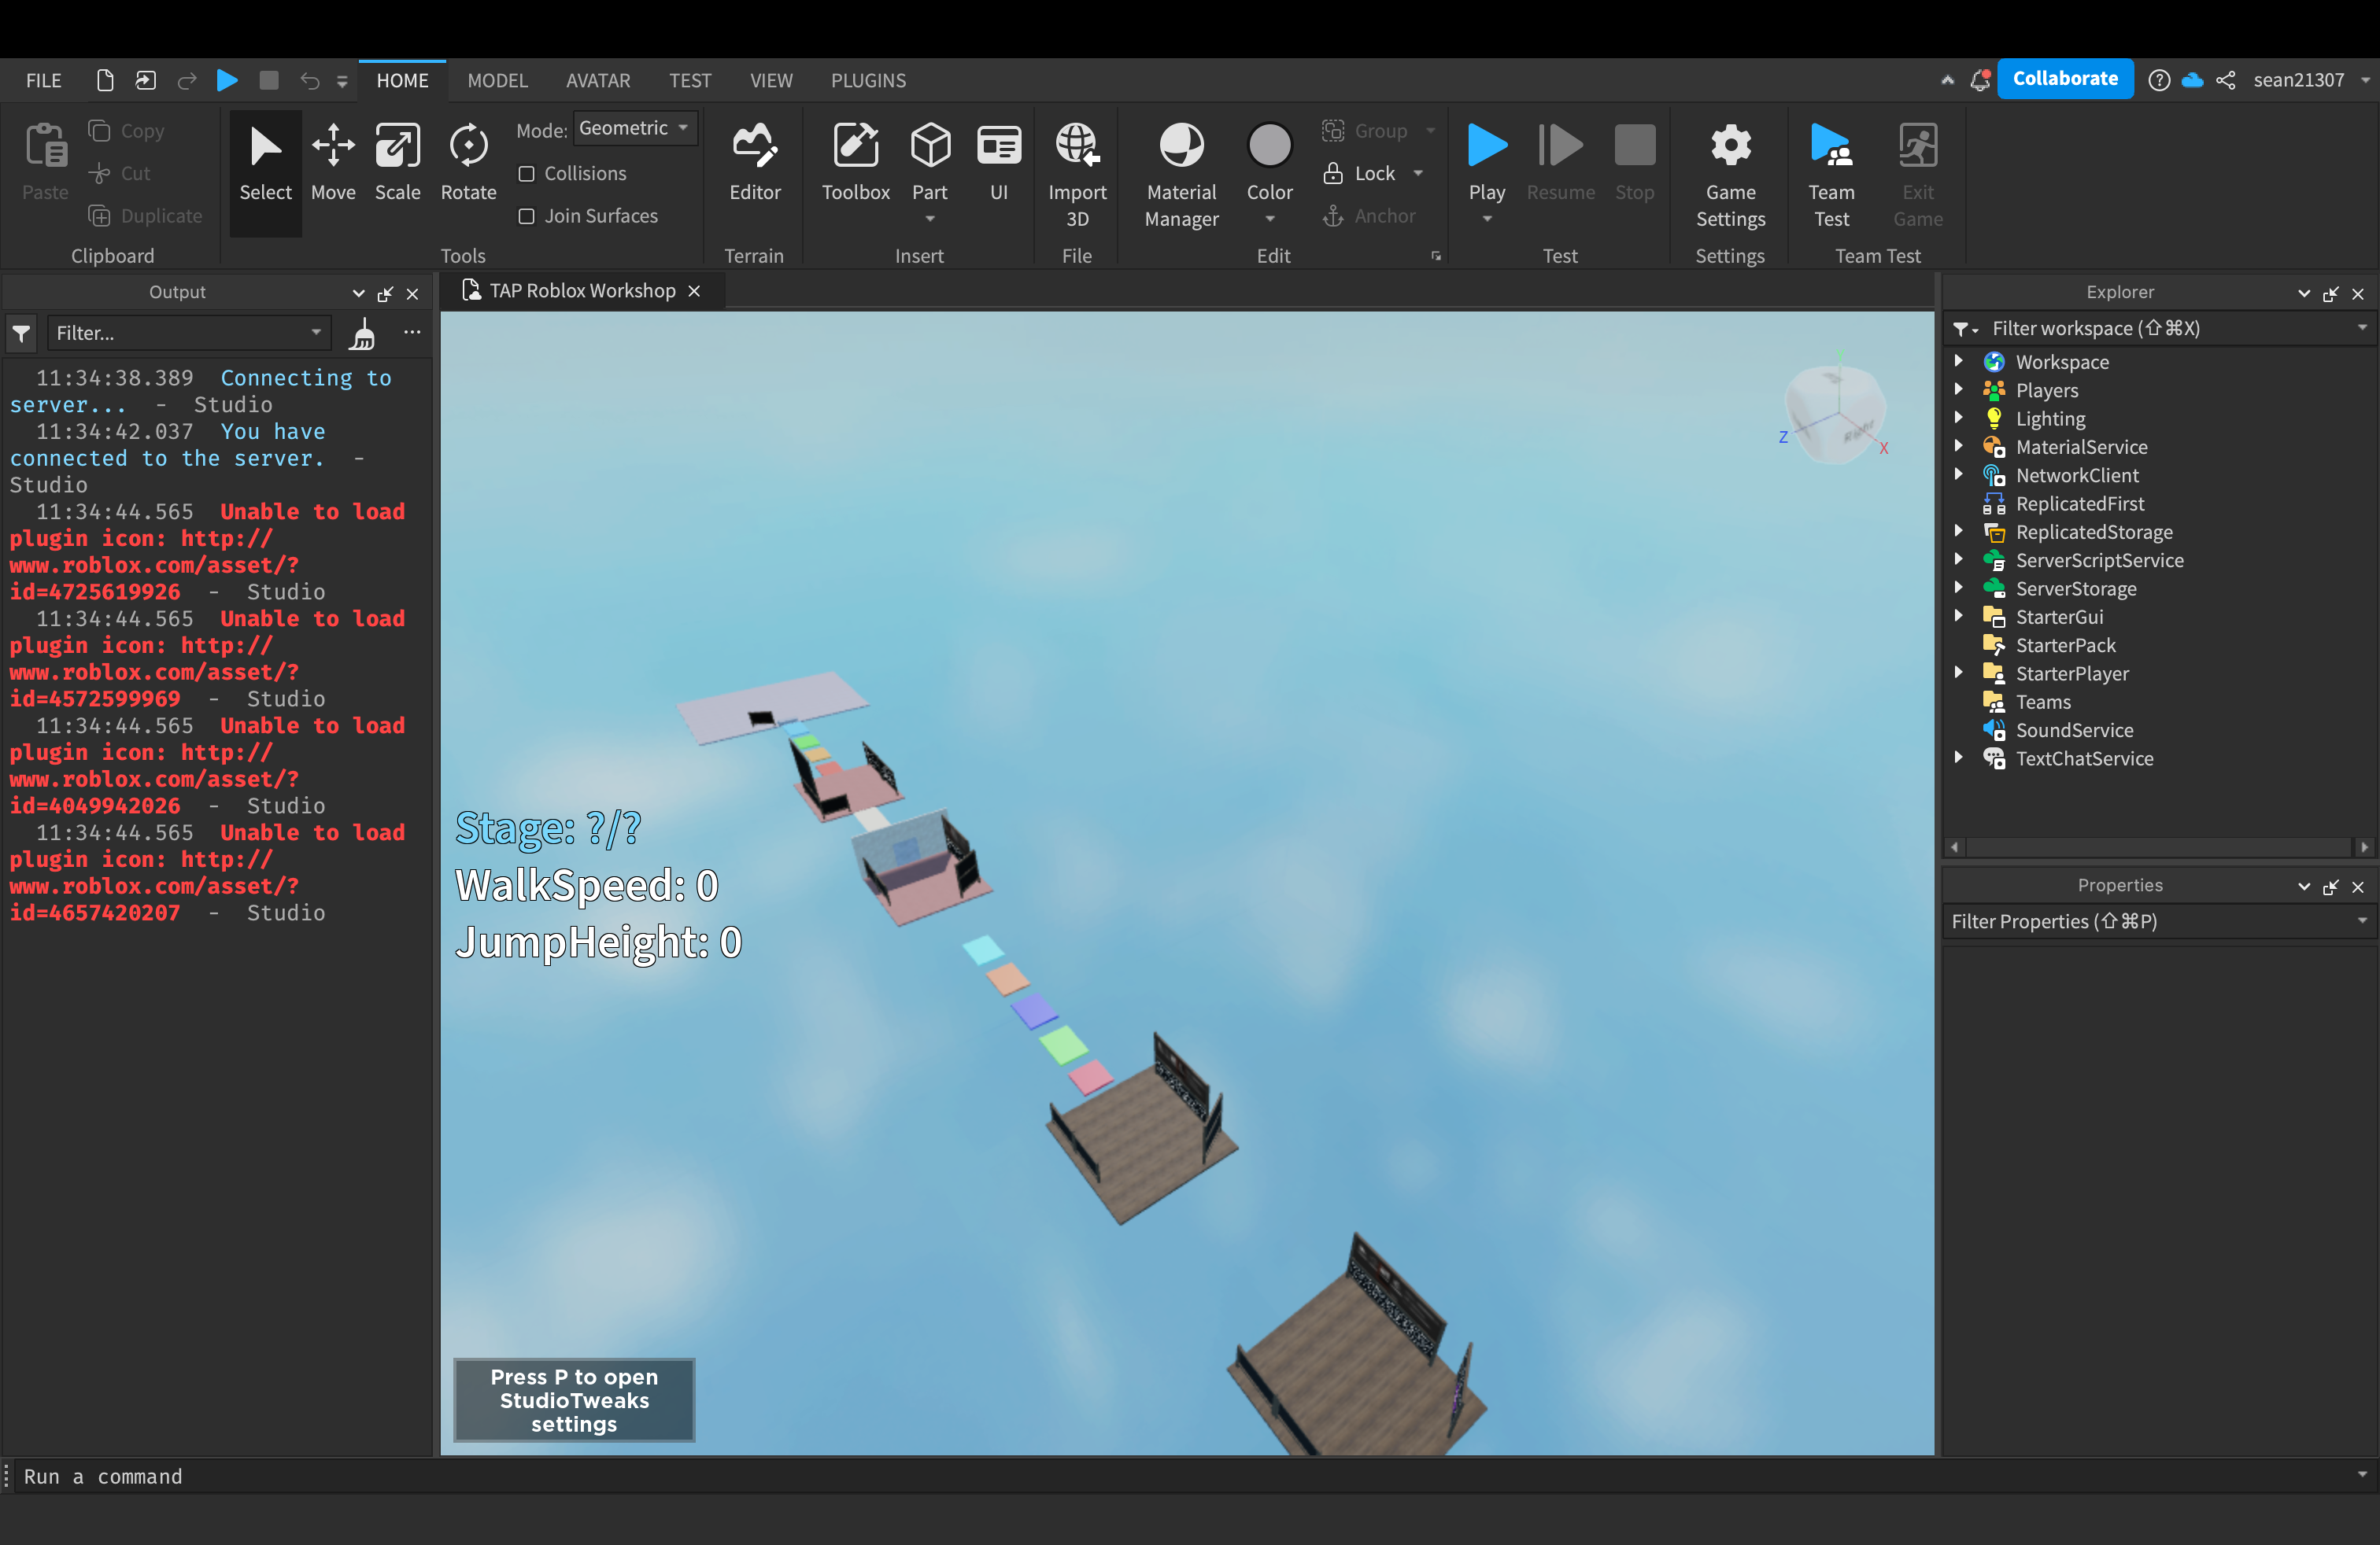The height and width of the screenshot is (1545, 2380).
Task: Click the Resume playback control
Action: pyautogui.click(x=1558, y=160)
